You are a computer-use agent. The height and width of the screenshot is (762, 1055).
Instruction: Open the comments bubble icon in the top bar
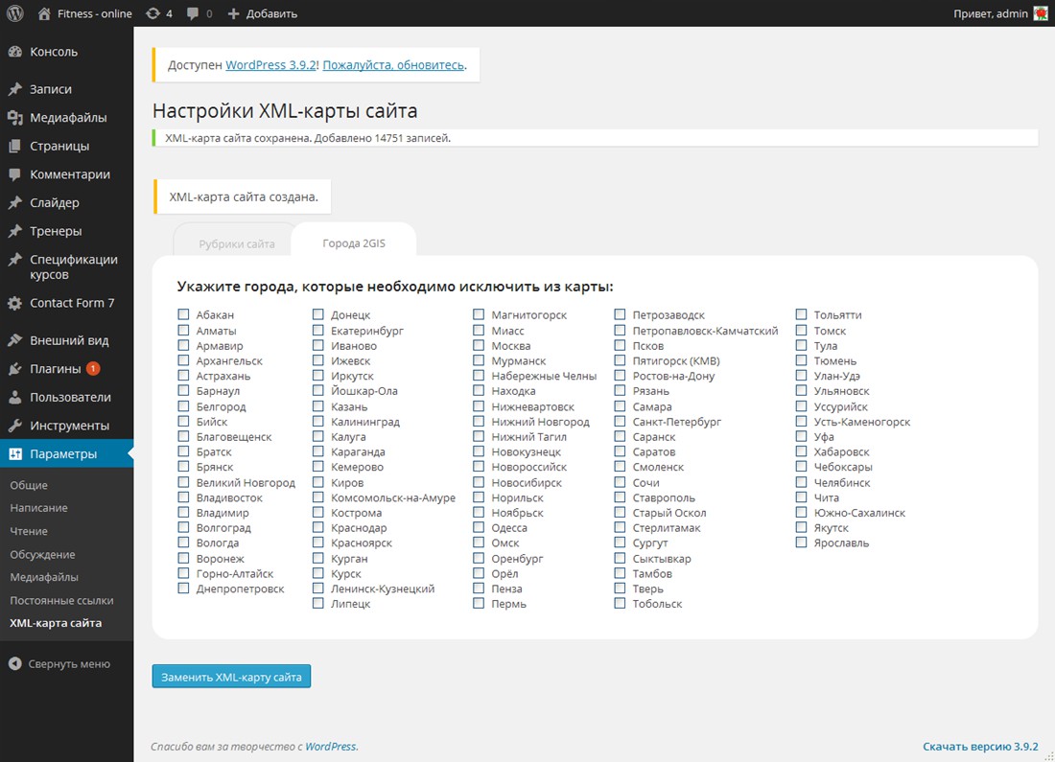193,13
